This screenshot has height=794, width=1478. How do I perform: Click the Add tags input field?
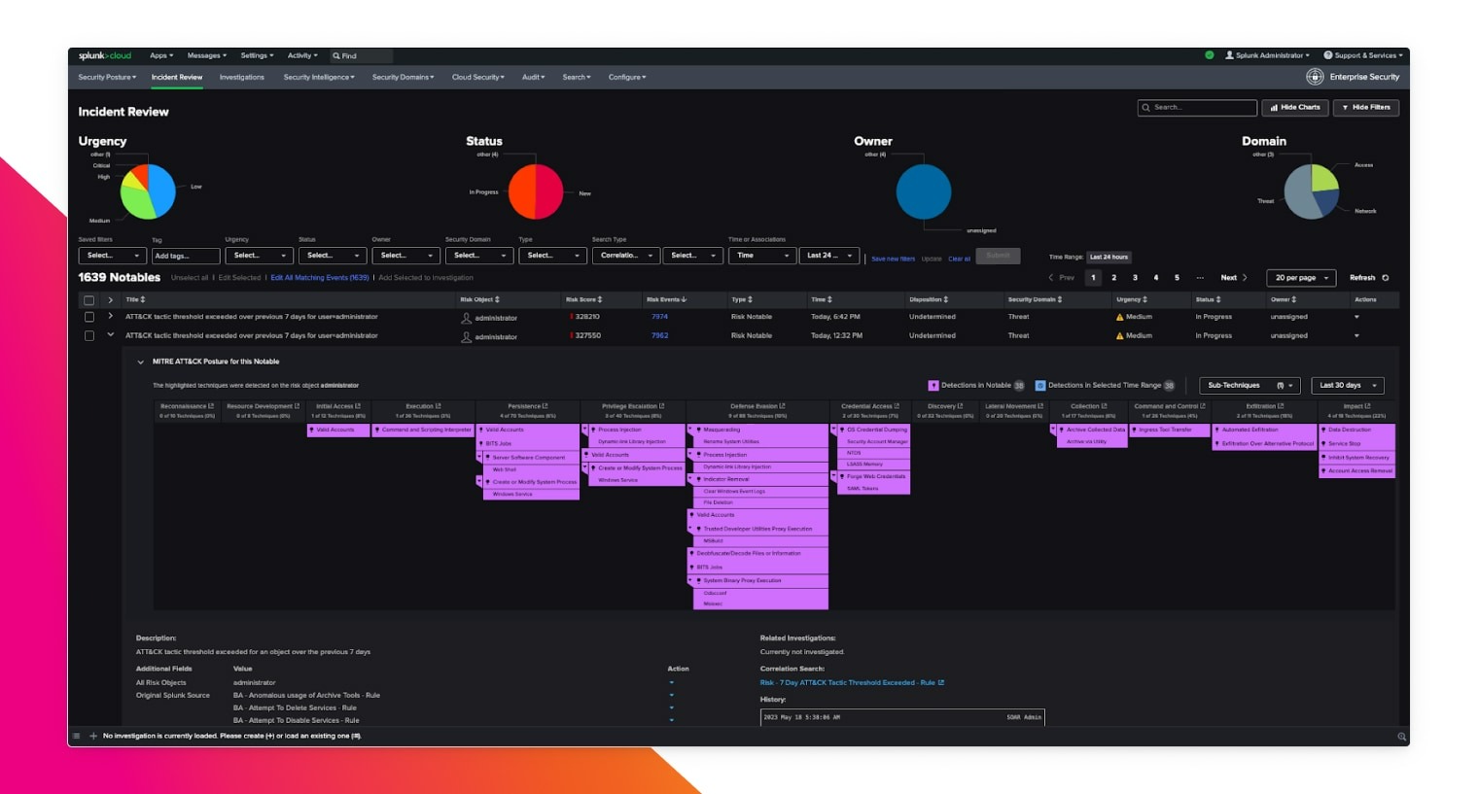tap(186, 256)
